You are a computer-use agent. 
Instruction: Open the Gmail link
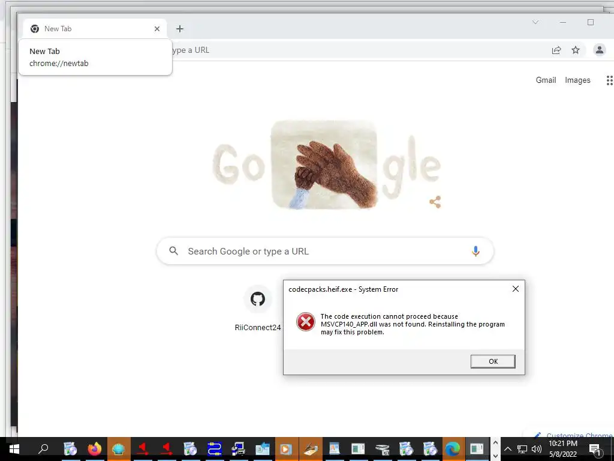pyautogui.click(x=546, y=80)
